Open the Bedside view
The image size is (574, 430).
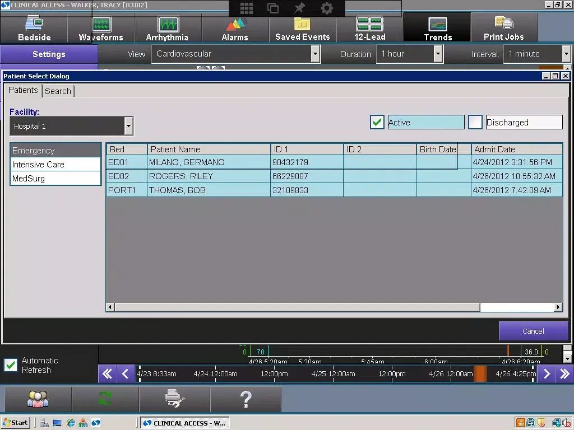(34, 28)
